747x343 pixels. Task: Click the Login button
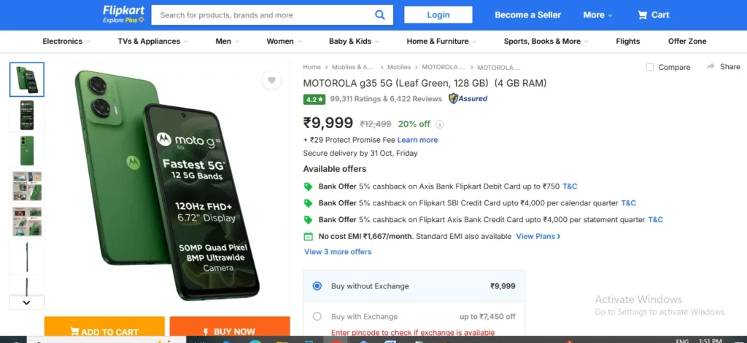pyautogui.click(x=438, y=15)
